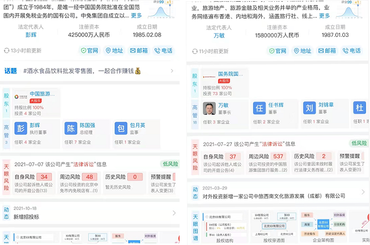Select 高管 3 side label
Viewport: 370px width, 245px height.
6,134
